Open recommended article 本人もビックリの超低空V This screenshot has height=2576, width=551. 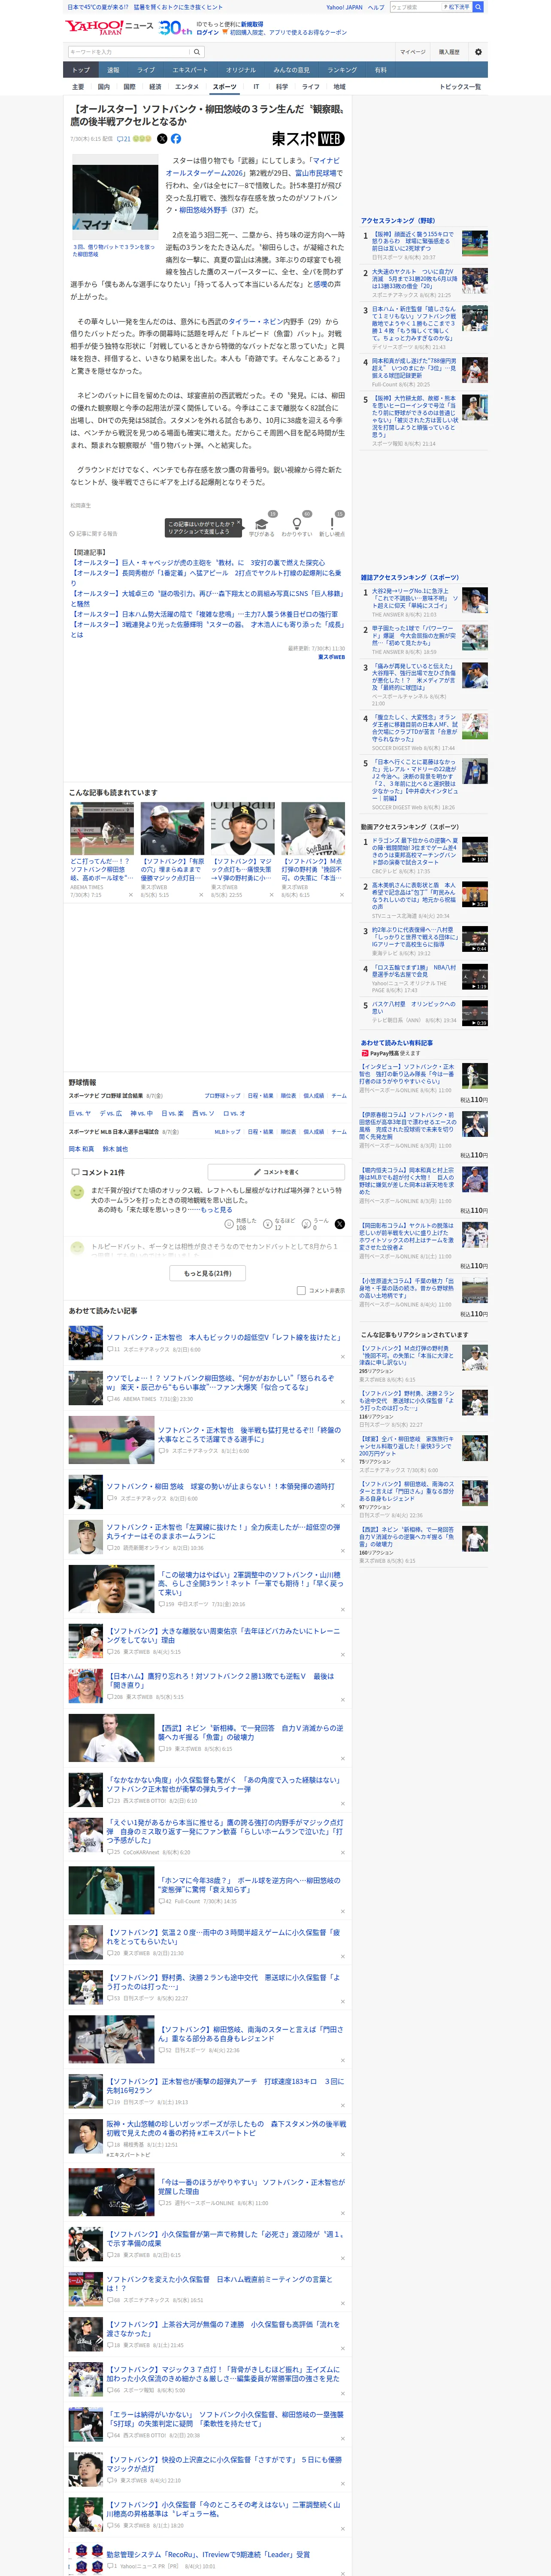click(x=223, y=1337)
